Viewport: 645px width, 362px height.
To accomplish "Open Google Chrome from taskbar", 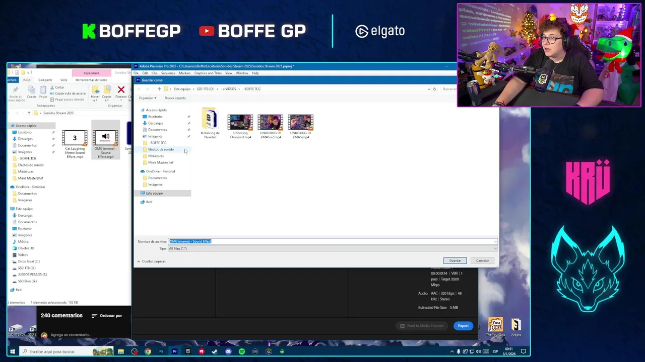I will tap(148, 351).
